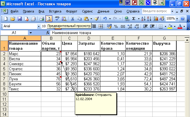The image size is (190, 117).
Task: Apply yellow fill color bucket
Action: coord(170,26)
